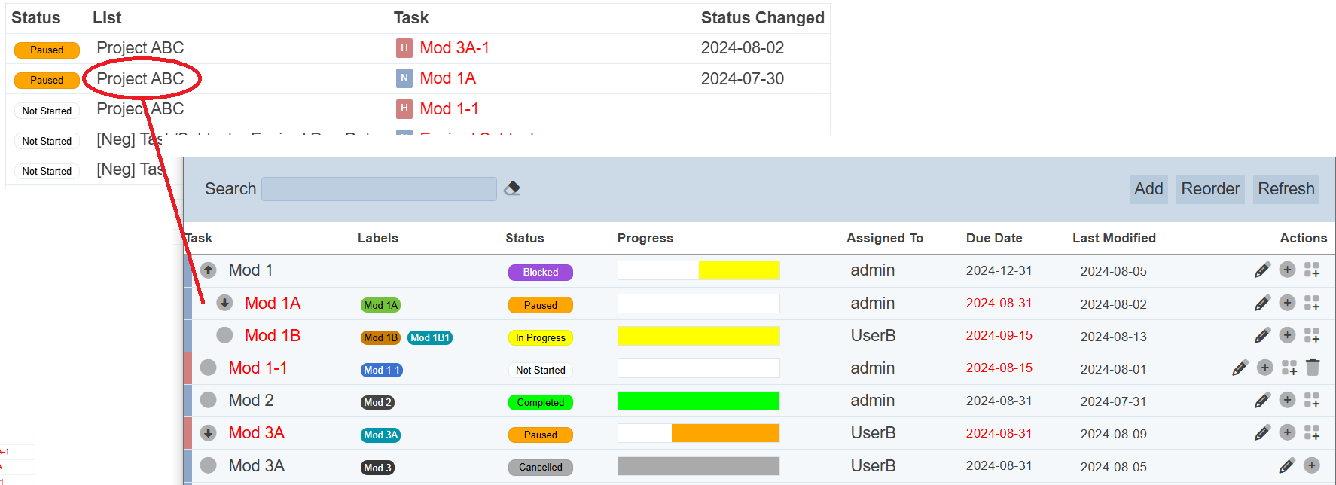The image size is (1336, 485).
Task: Click the pencil edit icon for Mod 1
Action: 1262,270
